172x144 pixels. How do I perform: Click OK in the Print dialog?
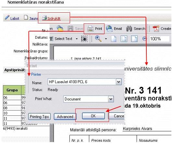click(93, 116)
